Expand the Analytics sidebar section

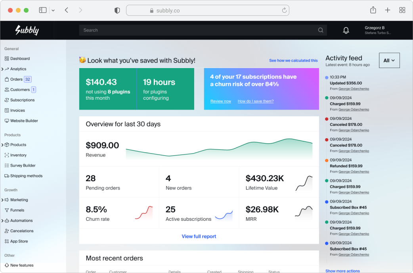(2, 69)
